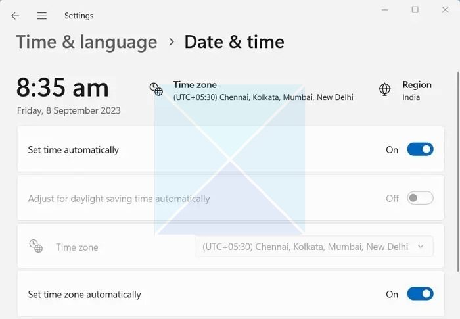Open the hamburger navigation menu

pyautogui.click(x=41, y=16)
